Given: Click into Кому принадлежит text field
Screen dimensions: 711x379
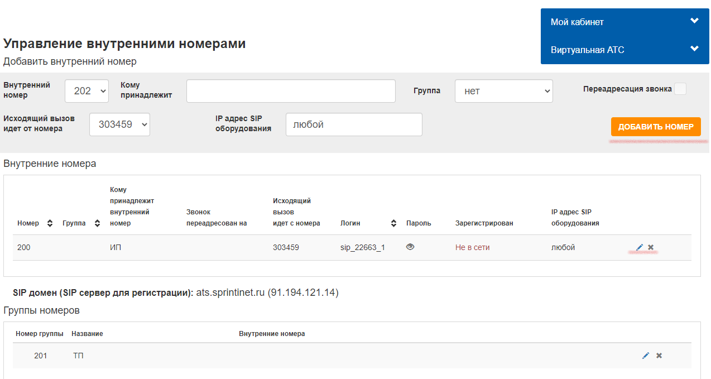Looking at the screenshot, I should (x=290, y=91).
